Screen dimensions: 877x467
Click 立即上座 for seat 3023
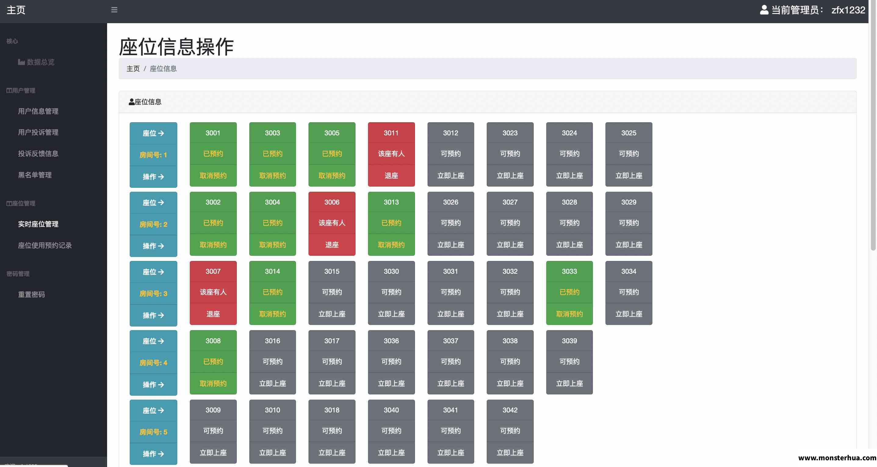510,176
